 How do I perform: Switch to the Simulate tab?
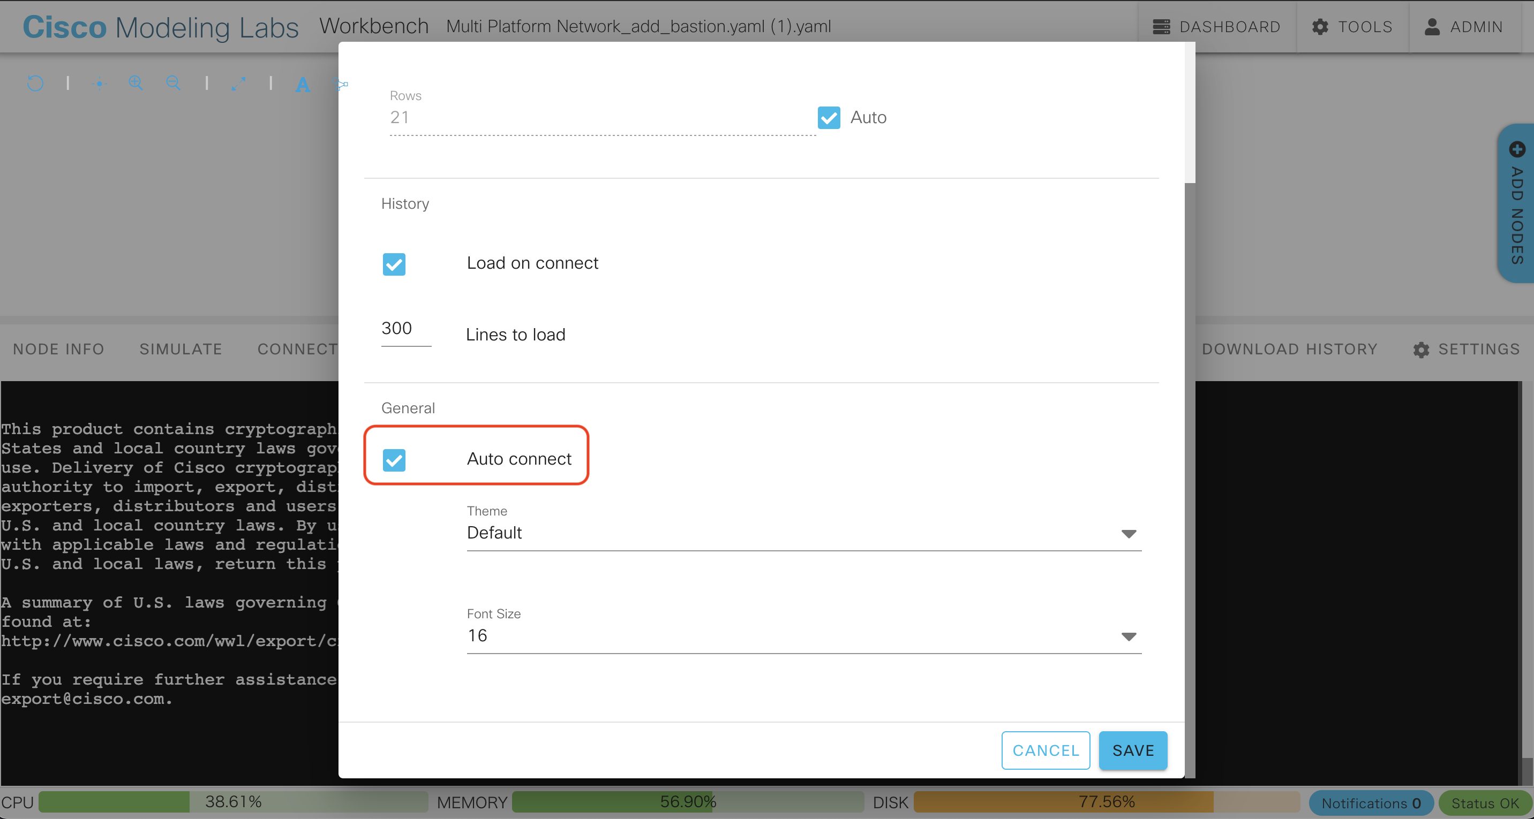pos(181,349)
